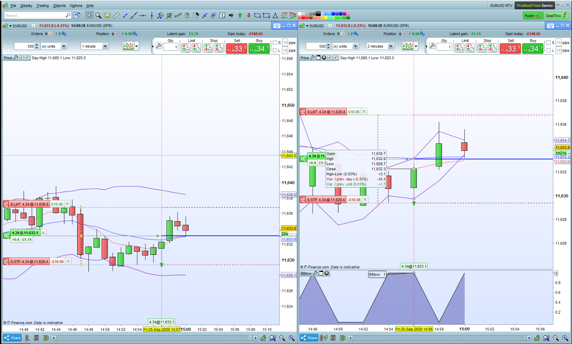Open right chart's indicator selector icon
Viewport: 572px width, 344px height.
click(x=407, y=46)
